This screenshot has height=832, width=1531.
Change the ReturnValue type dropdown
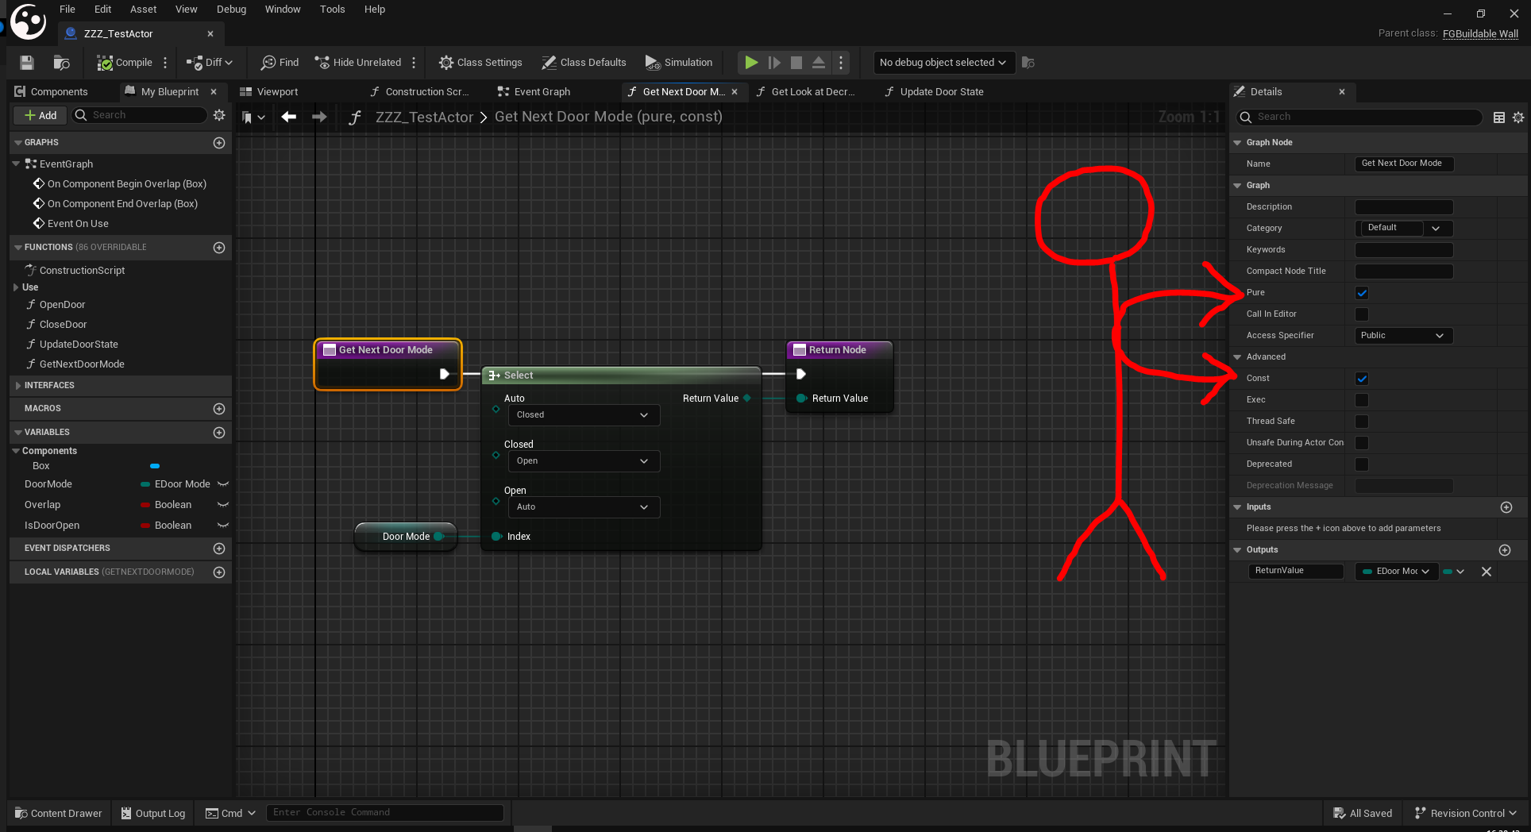pos(1397,572)
